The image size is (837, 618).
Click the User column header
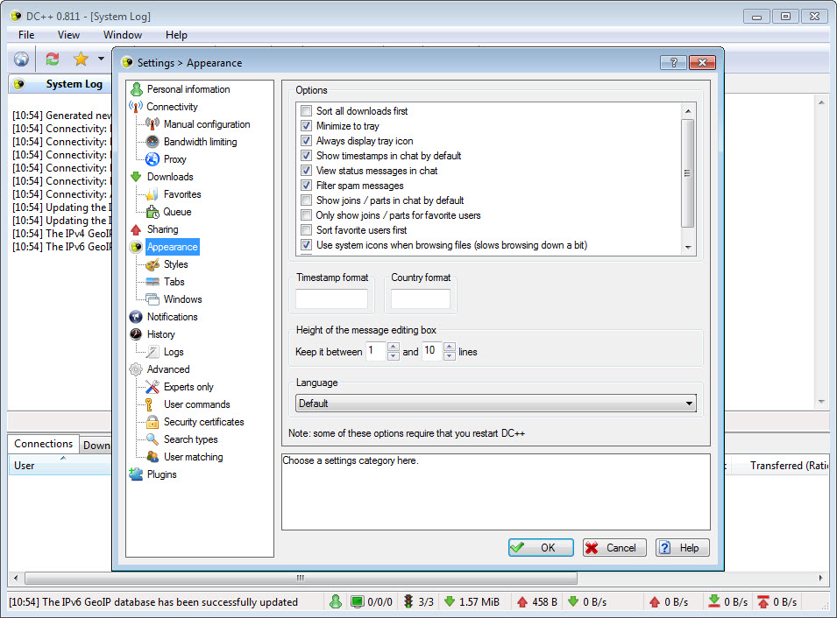(60, 466)
